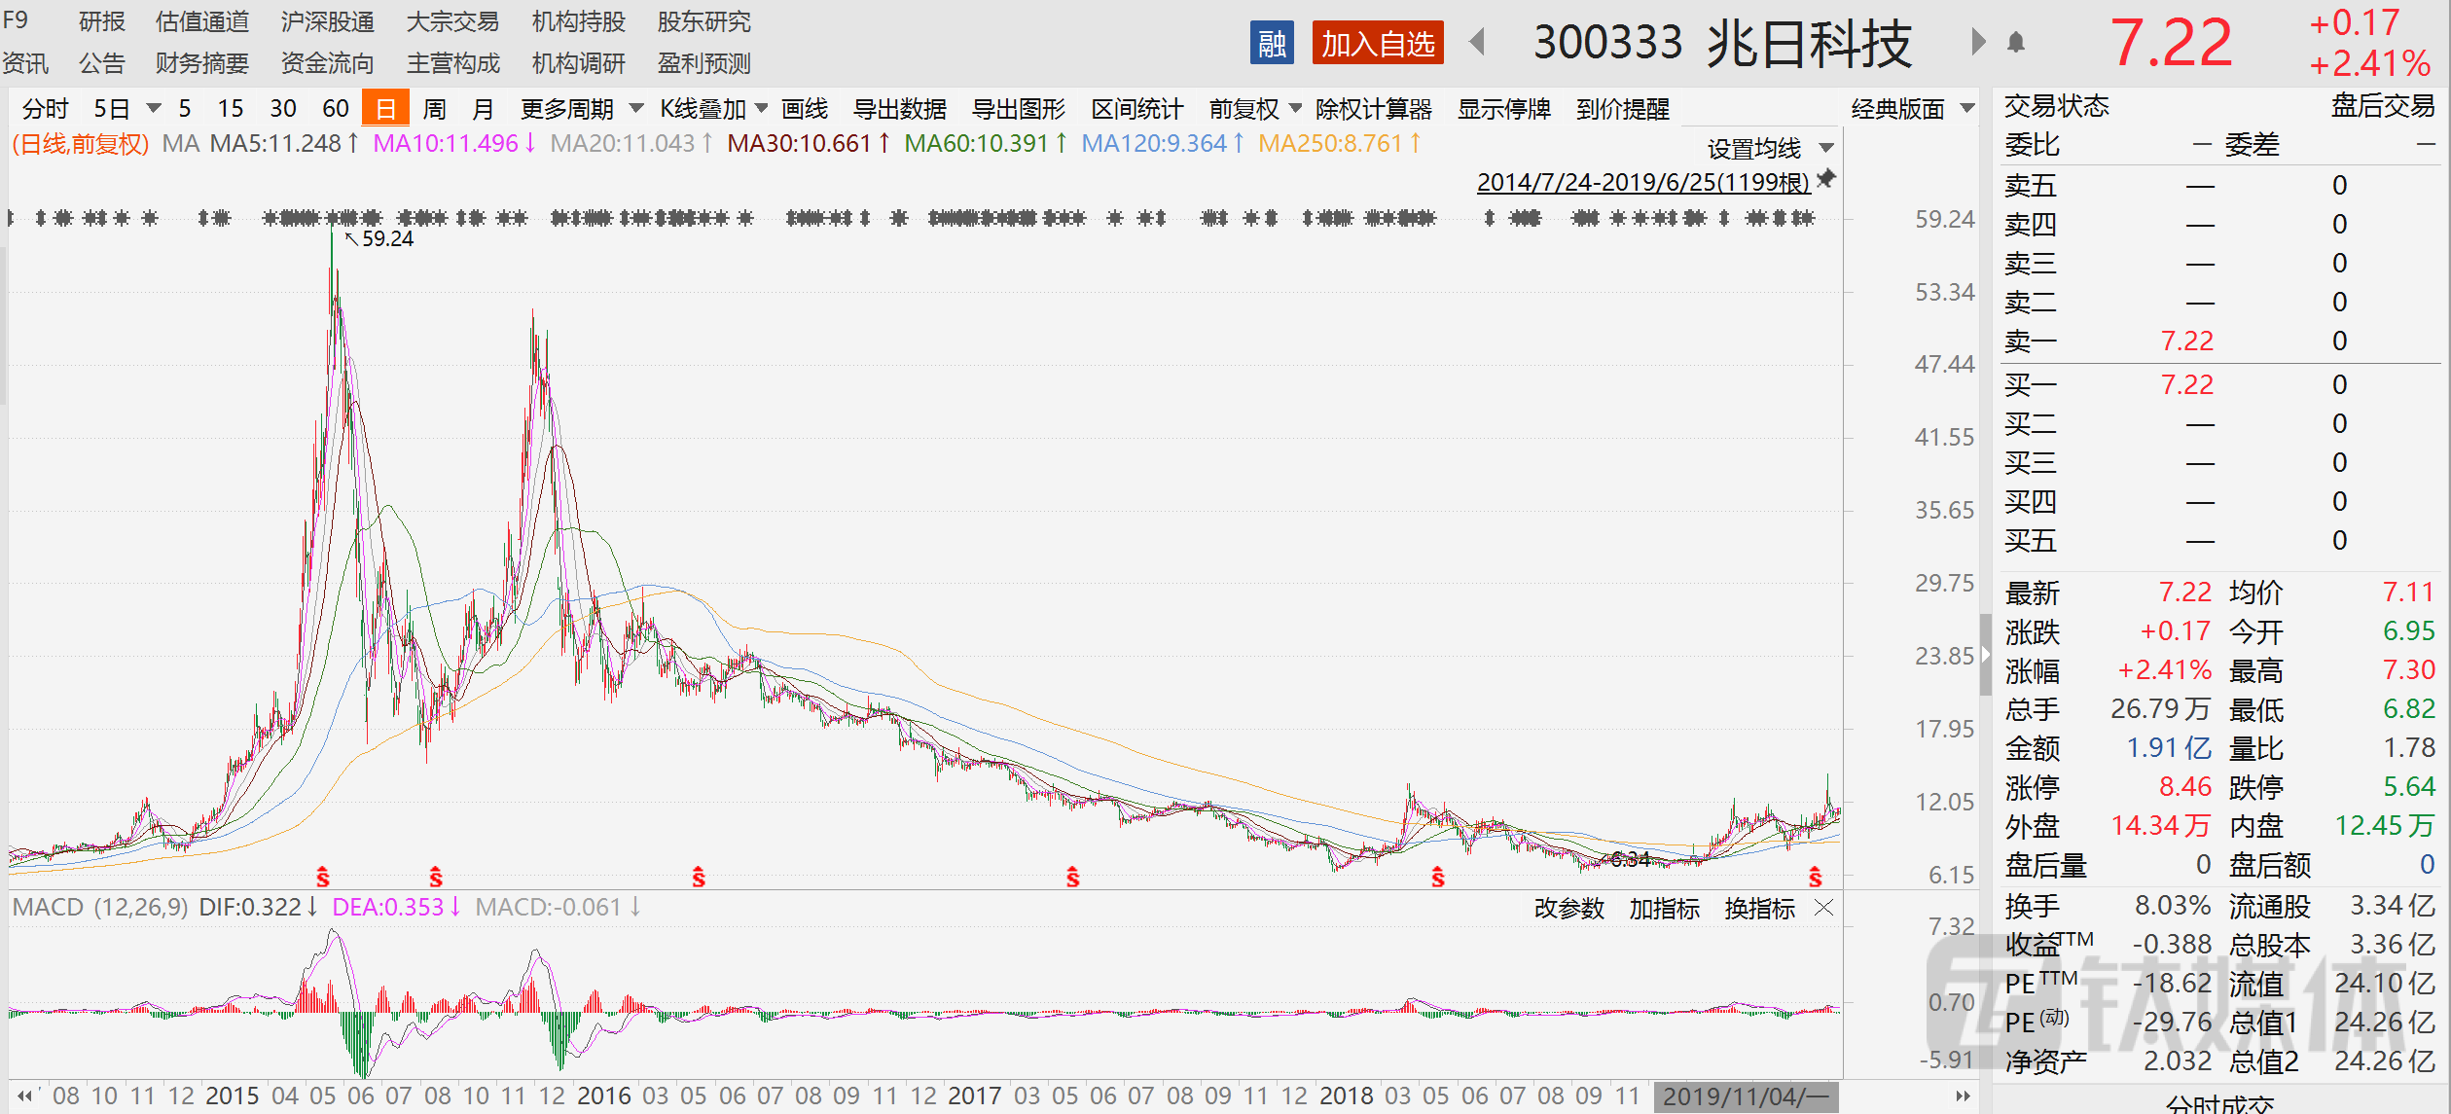Switch chart to 分时 intraday view
Viewport: 2451px width, 1114px height.
pos(46,108)
